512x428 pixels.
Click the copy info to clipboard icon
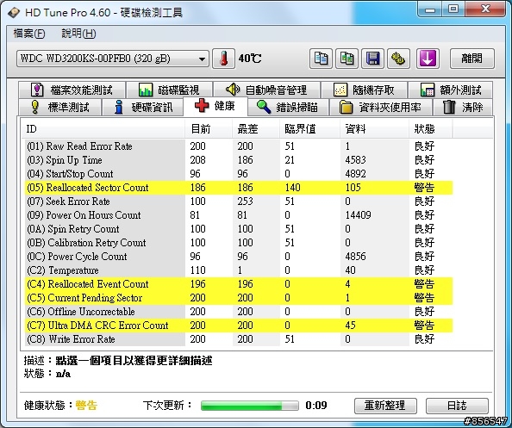pyautogui.click(x=321, y=59)
